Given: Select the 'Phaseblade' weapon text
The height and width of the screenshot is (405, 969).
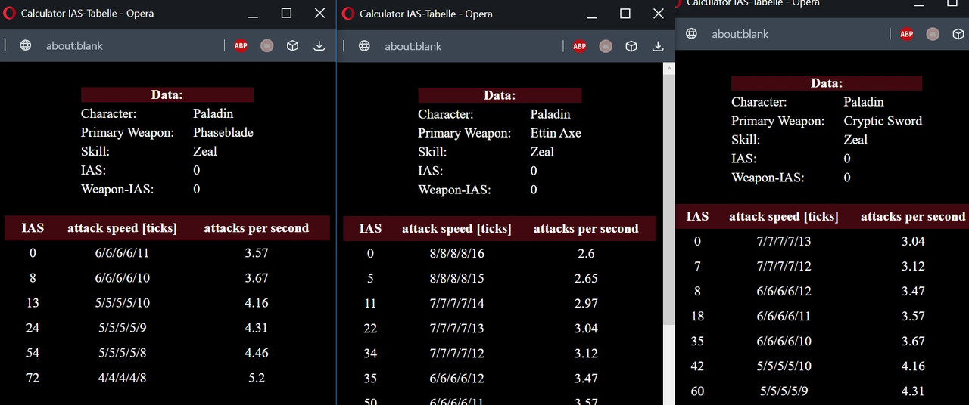Looking at the screenshot, I should tap(223, 132).
